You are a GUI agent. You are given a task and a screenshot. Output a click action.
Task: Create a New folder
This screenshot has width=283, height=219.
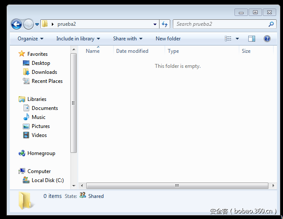pyautogui.click(x=168, y=39)
